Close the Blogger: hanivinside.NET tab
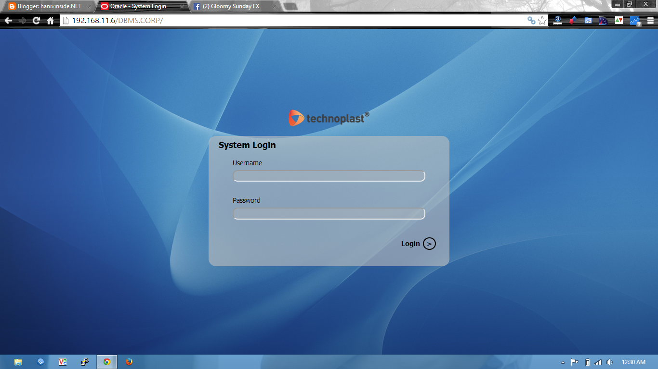 click(89, 7)
